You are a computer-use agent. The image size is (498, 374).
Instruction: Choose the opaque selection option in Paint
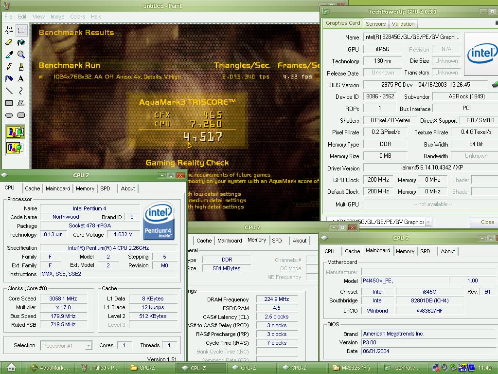pos(15,131)
